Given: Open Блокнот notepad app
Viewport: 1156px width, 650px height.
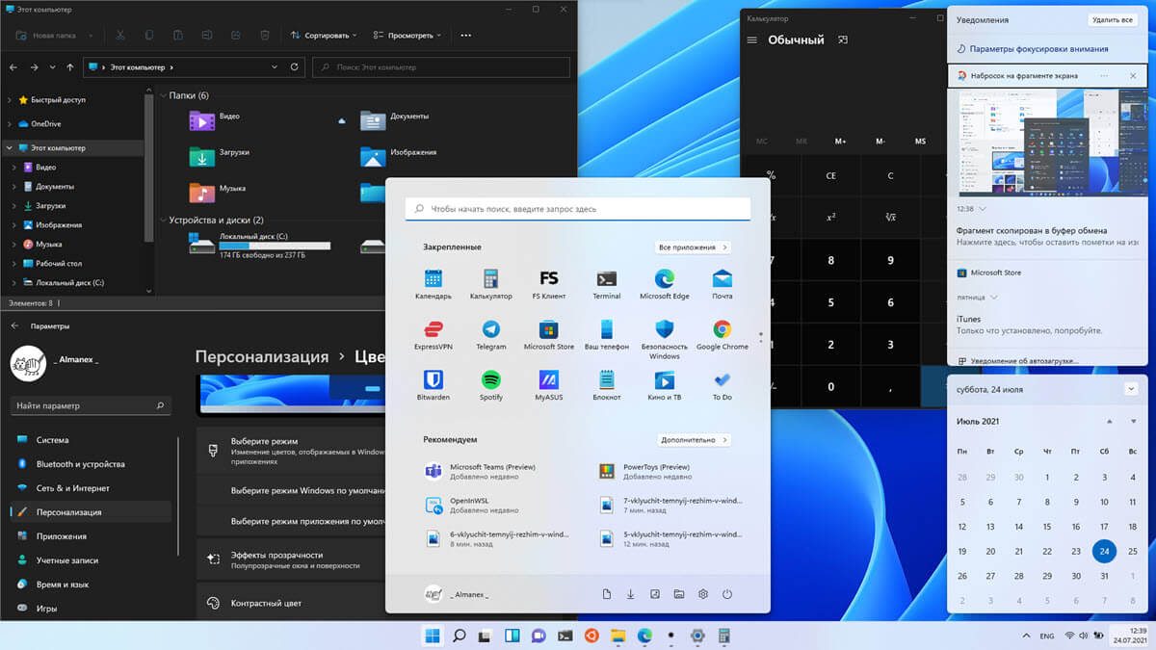Looking at the screenshot, I should click(x=607, y=384).
